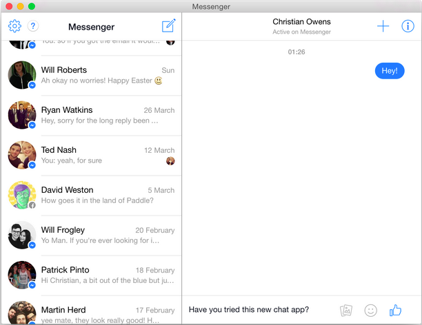Open the emoji smiley picker
The height and width of the screenshot is (325, 422).
370,311
